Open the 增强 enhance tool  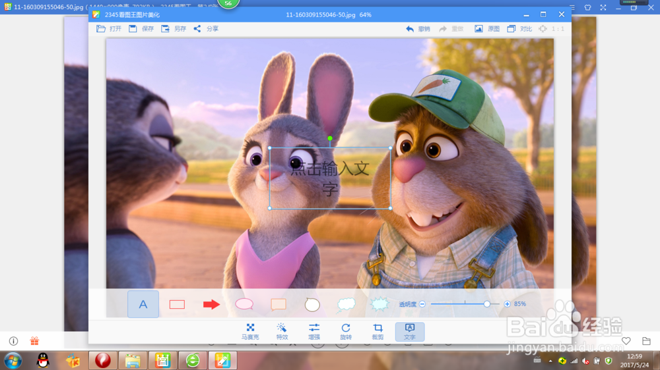(314, 331)
